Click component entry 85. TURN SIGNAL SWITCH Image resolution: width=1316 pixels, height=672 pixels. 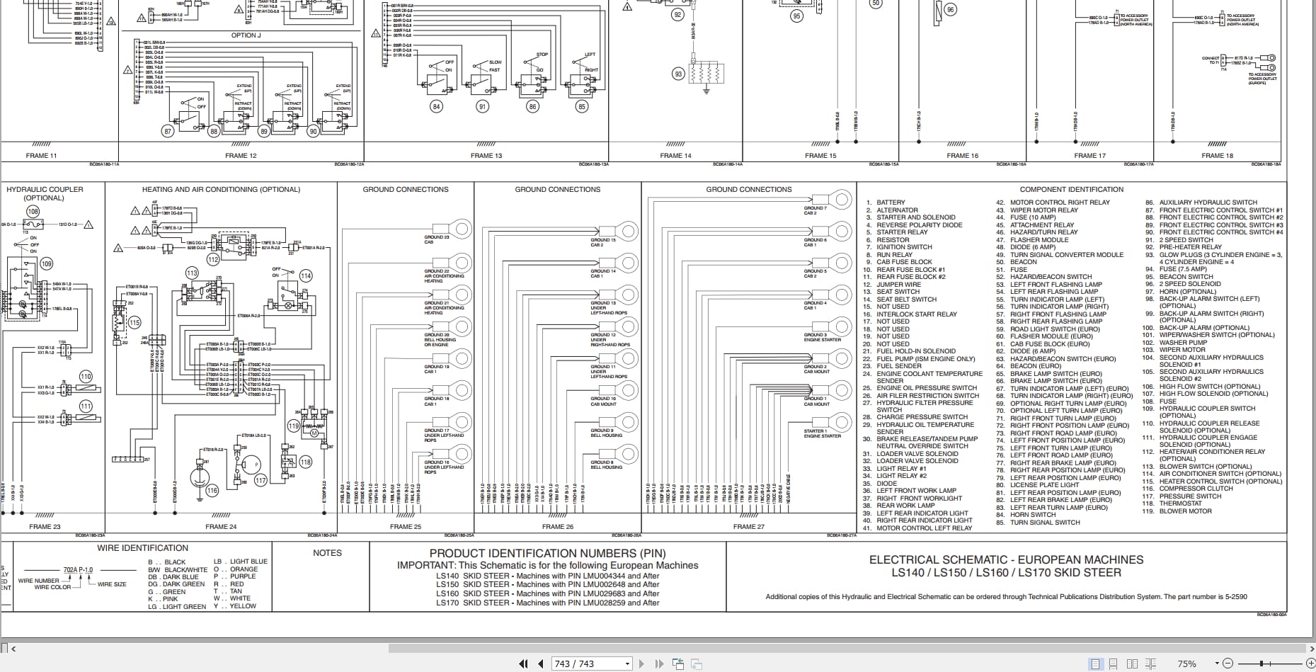click(1038, 523)
